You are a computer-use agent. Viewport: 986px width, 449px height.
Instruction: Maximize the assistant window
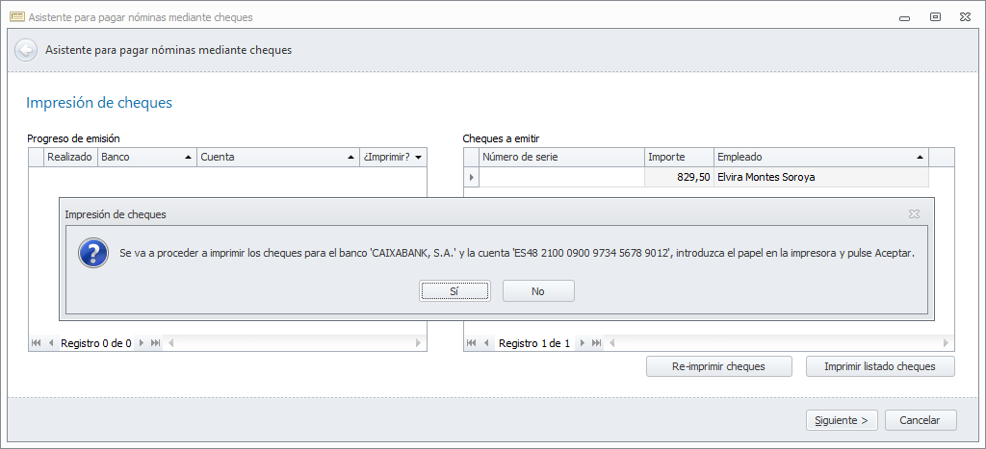935,17
